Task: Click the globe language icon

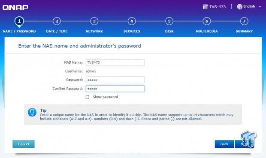Action: tap(239, 6)
